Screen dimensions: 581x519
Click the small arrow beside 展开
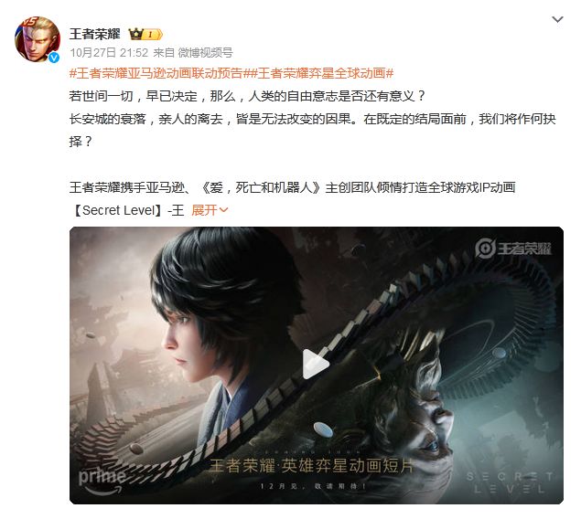223,210
